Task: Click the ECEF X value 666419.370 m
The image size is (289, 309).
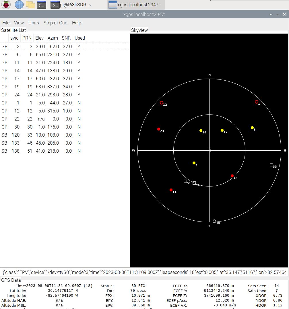Action: [x=220, y=286]
